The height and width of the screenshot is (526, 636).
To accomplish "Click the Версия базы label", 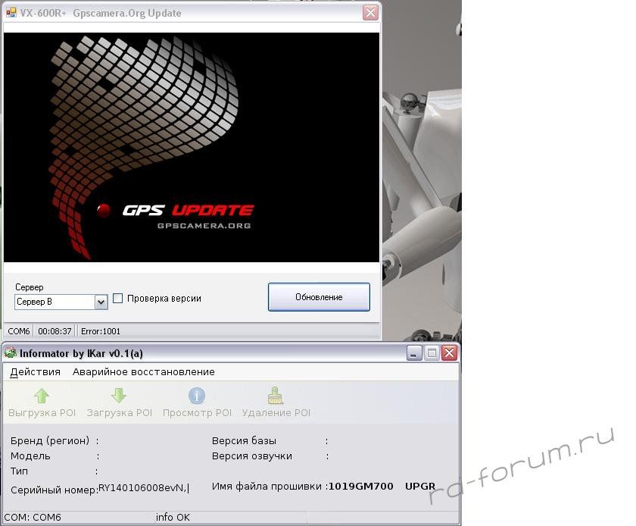I will [244, 440].
